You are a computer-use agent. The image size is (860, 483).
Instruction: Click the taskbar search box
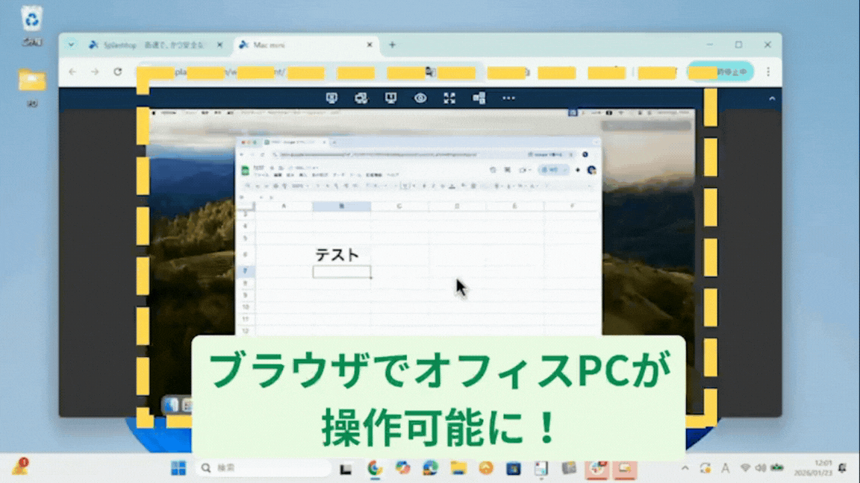(261, 468)
